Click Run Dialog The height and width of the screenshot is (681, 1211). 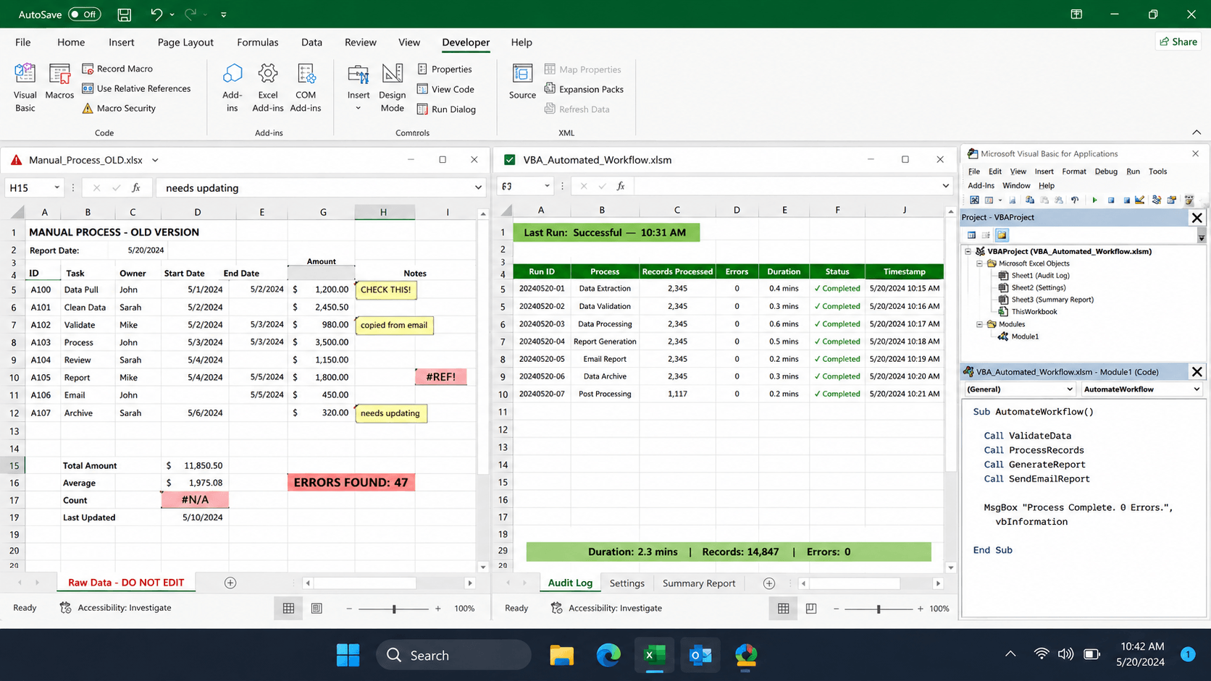446,109
